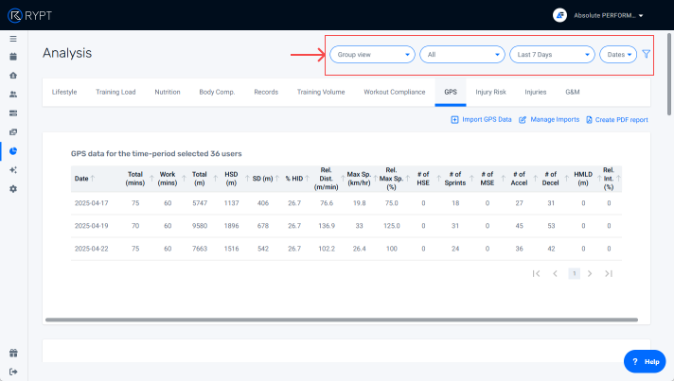Go to last page of table

pos(609,274)
